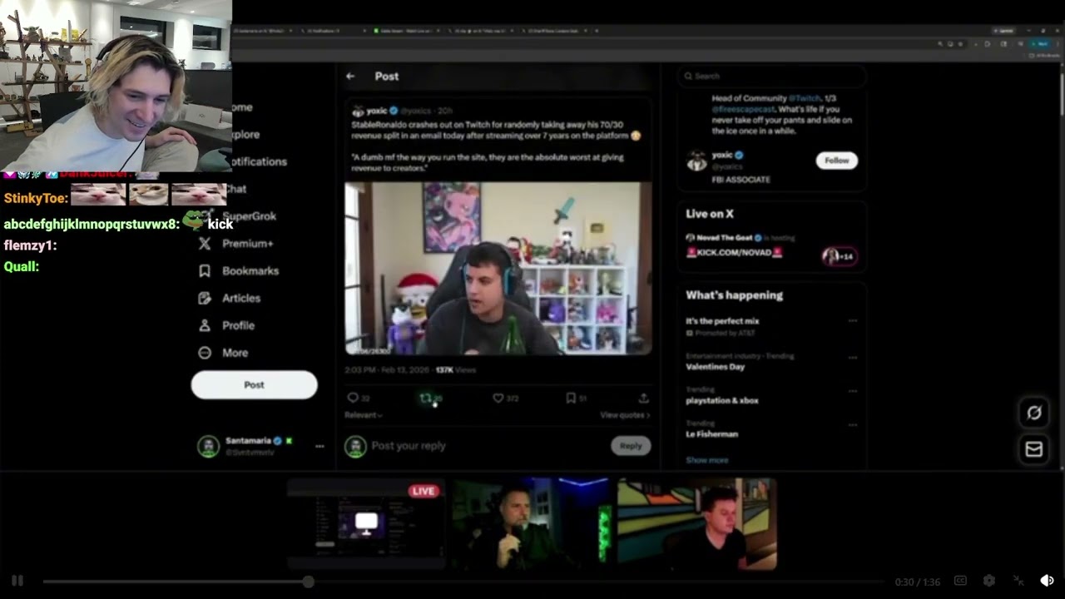Seek using the video progress bar handle
1065x599 pixels.
[x=308, y=582]
